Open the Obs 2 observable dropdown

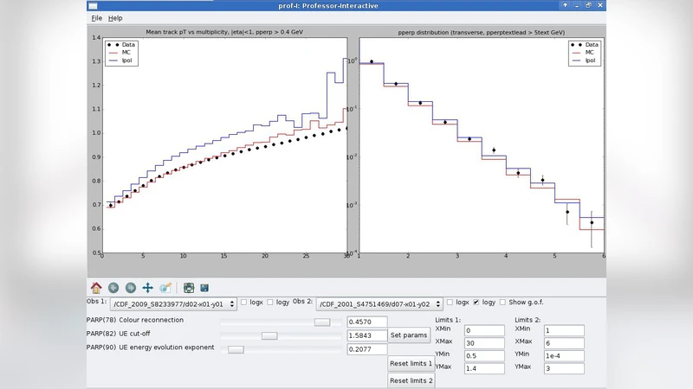point(379,303)
